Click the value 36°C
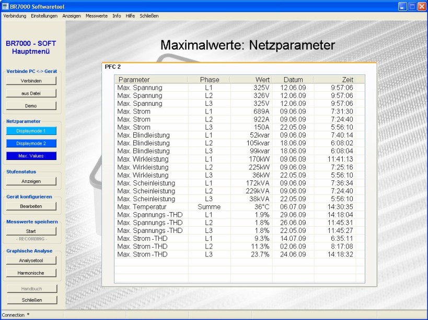Viewport: 428px width, 320px height. click(262, 207)
